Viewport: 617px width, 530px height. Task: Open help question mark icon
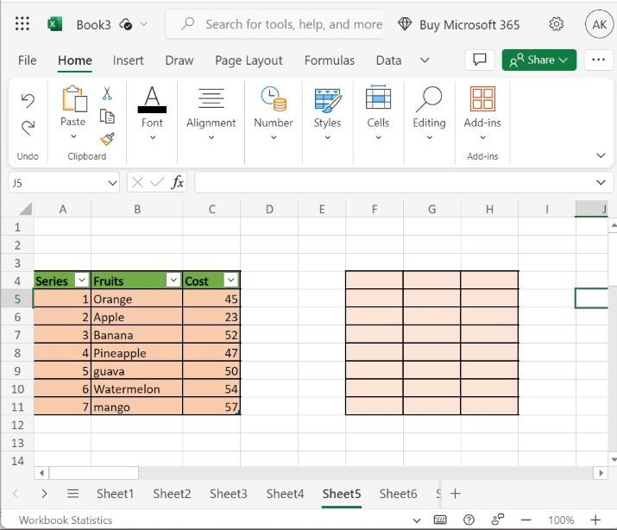coord(469,520)
